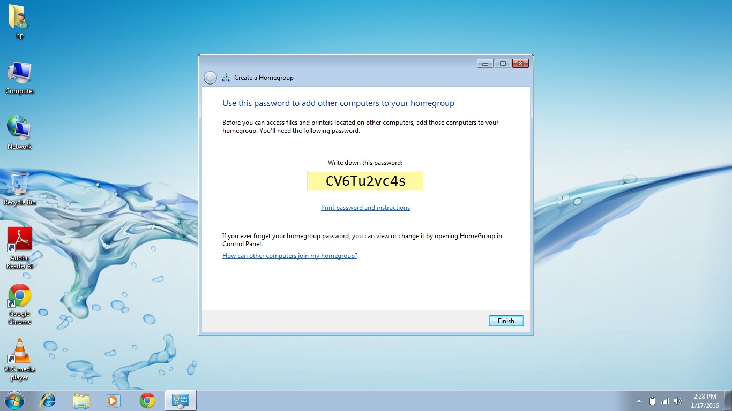Image resolution: width=732 pixels, height=411 pixels.
Task: Select the homegroup password text box
Action: click(x=365, y=181)
